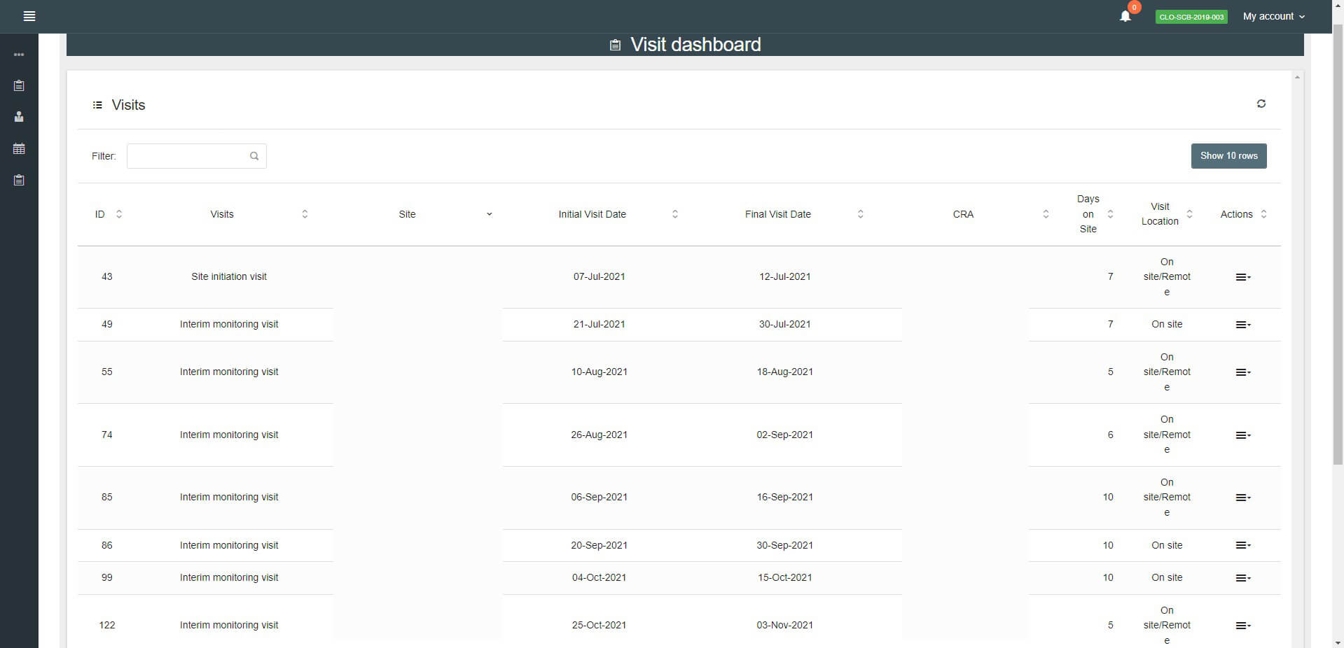
Task: Open Site column dropdown arrow
Action: (x=489, y=214)
